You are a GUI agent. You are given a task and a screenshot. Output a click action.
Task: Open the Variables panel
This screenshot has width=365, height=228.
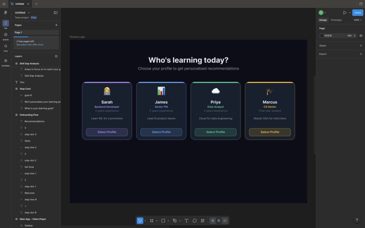tap(5, 62)
